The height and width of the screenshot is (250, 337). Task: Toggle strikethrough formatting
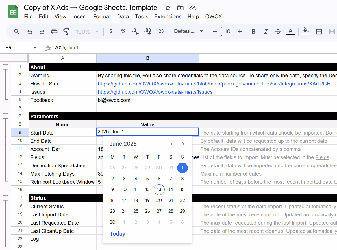(x=278, y=31)
